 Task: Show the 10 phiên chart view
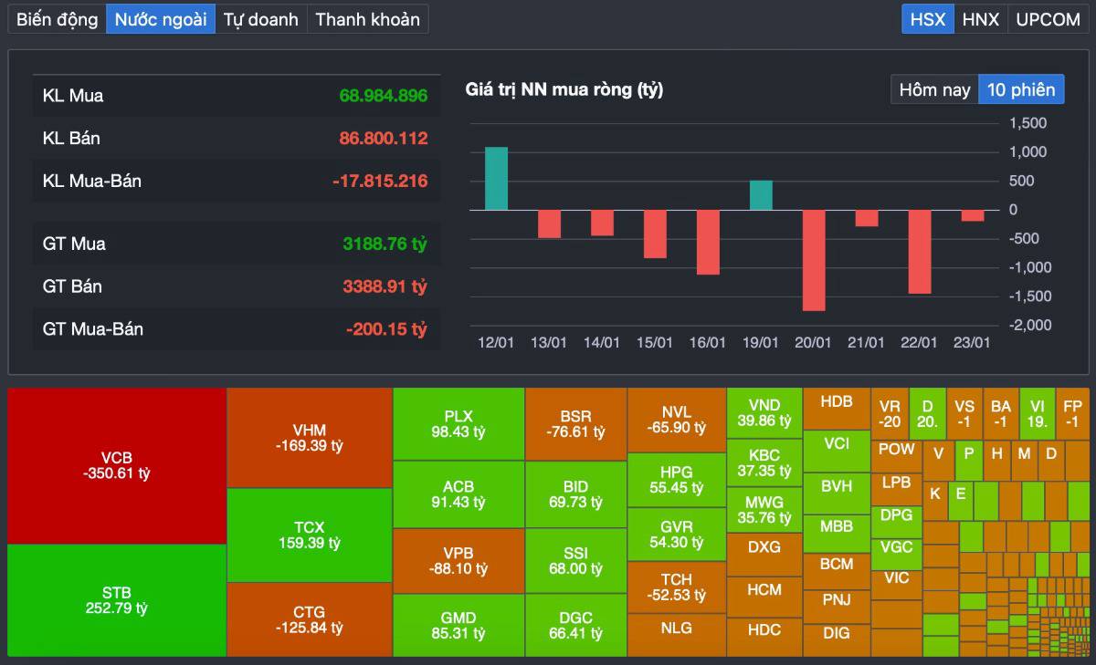[1021, 89]
